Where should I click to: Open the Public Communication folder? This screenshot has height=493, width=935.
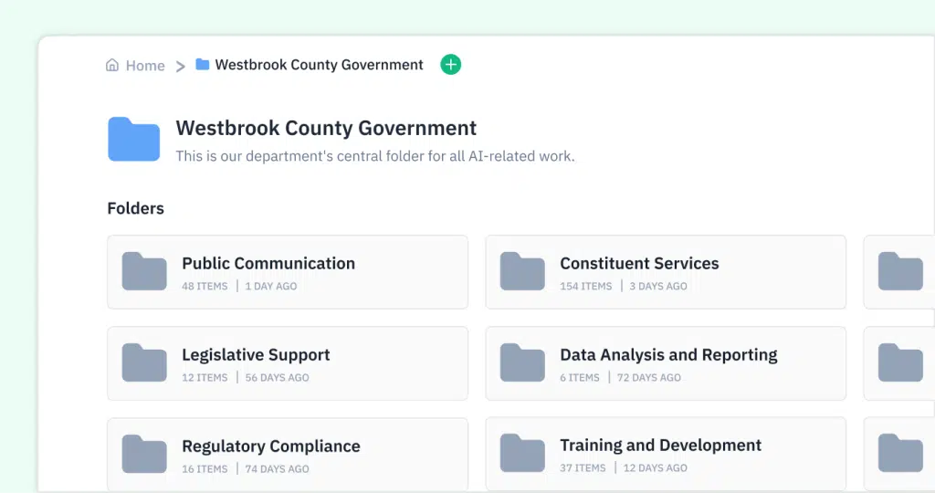[268, 264]
